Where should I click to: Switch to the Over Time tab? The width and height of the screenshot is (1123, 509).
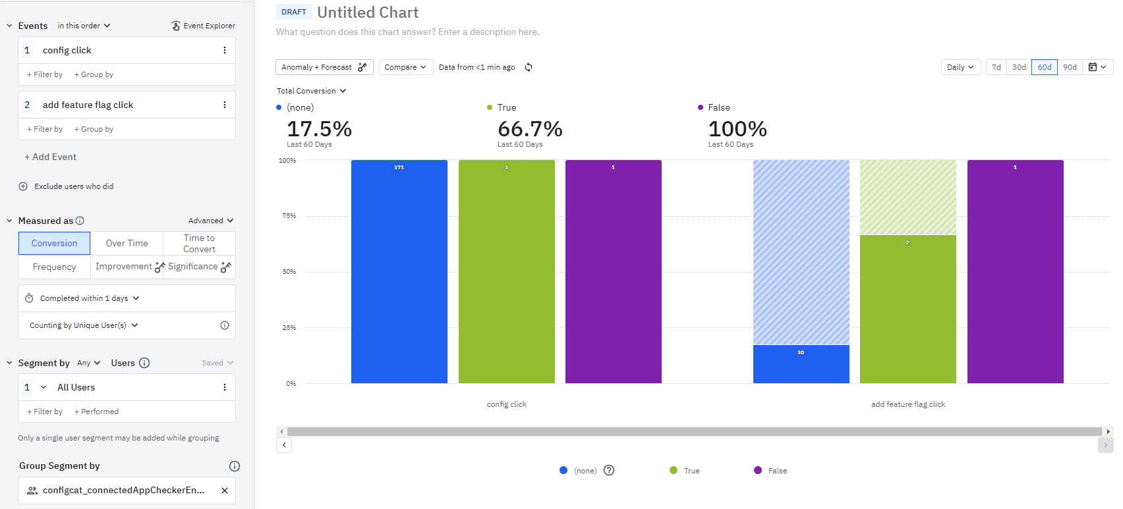pyautogui.click(x=127, y=243)
